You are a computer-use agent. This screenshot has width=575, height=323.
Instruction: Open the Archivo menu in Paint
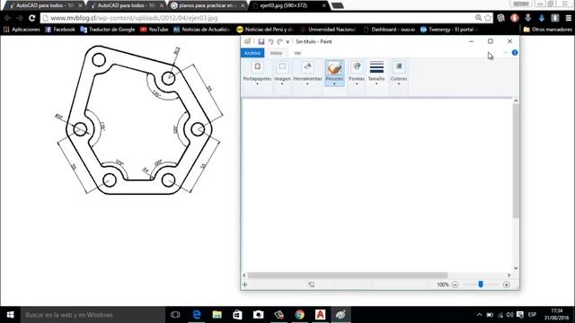pyautogui.click(x=252, y=53)
